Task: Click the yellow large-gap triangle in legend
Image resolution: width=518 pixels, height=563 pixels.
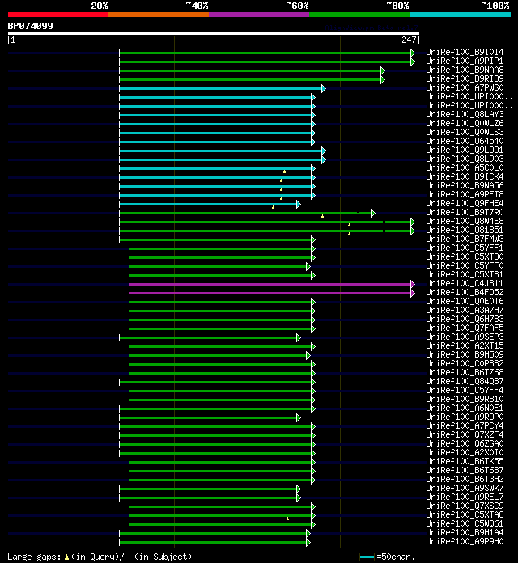Action: pyautogui.click(x=66, y=557)
